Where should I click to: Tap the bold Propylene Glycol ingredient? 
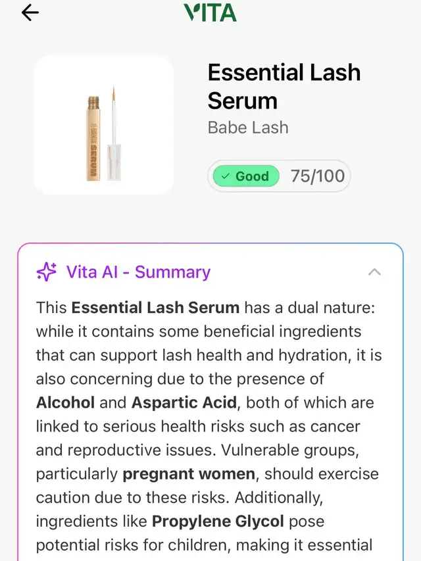pyautogui.click(x=218, y=522)
